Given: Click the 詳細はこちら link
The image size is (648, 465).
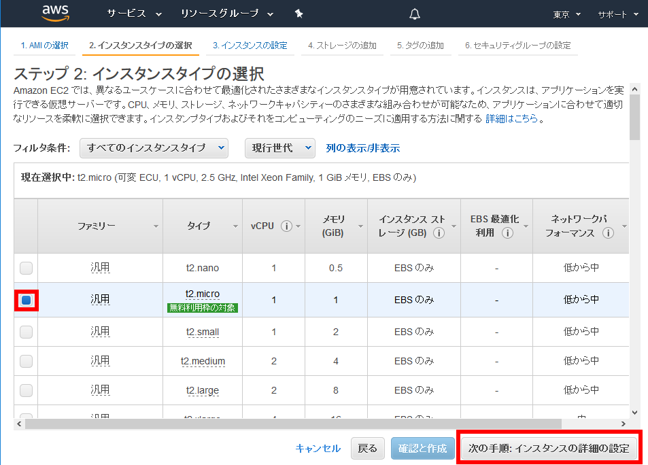Looking at the screenshot, I should 511,118.
